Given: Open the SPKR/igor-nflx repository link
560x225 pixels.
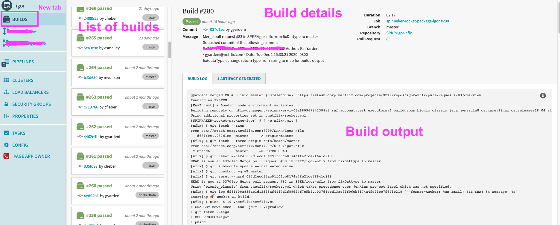Looking at the screenshot, I should pyautogui.click(x=399, y=33).
